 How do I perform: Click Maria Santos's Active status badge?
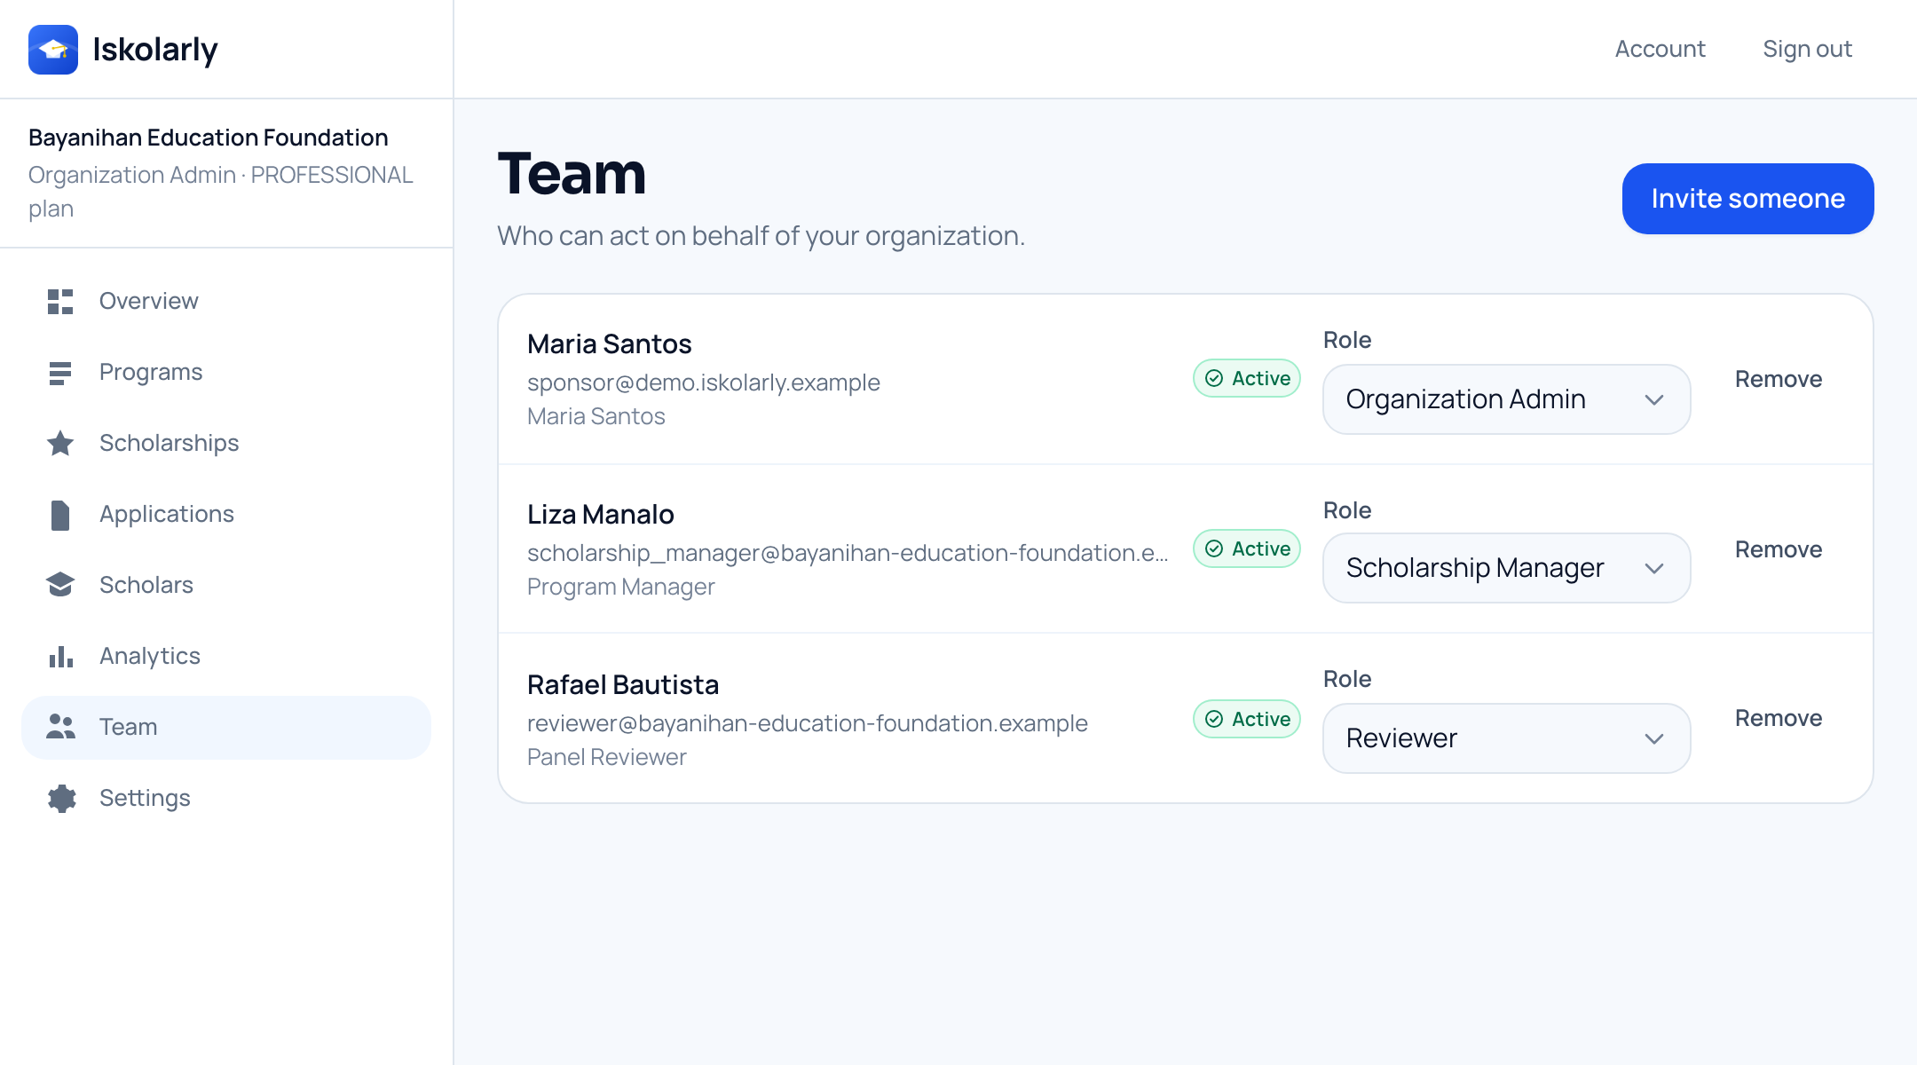[x=1247, y=378]
